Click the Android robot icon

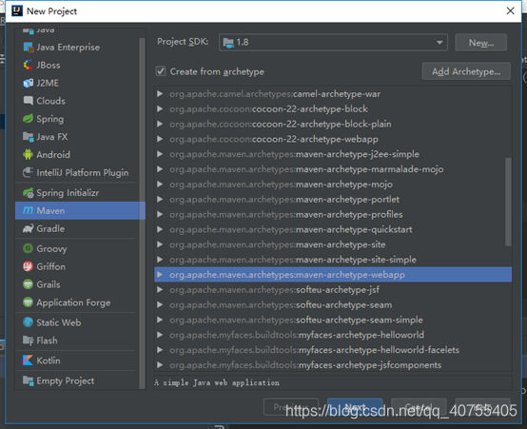(29, 155)
